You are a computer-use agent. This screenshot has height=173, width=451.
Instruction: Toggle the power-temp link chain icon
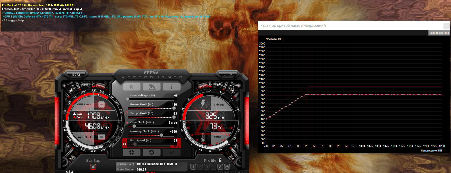pos(126,113)
